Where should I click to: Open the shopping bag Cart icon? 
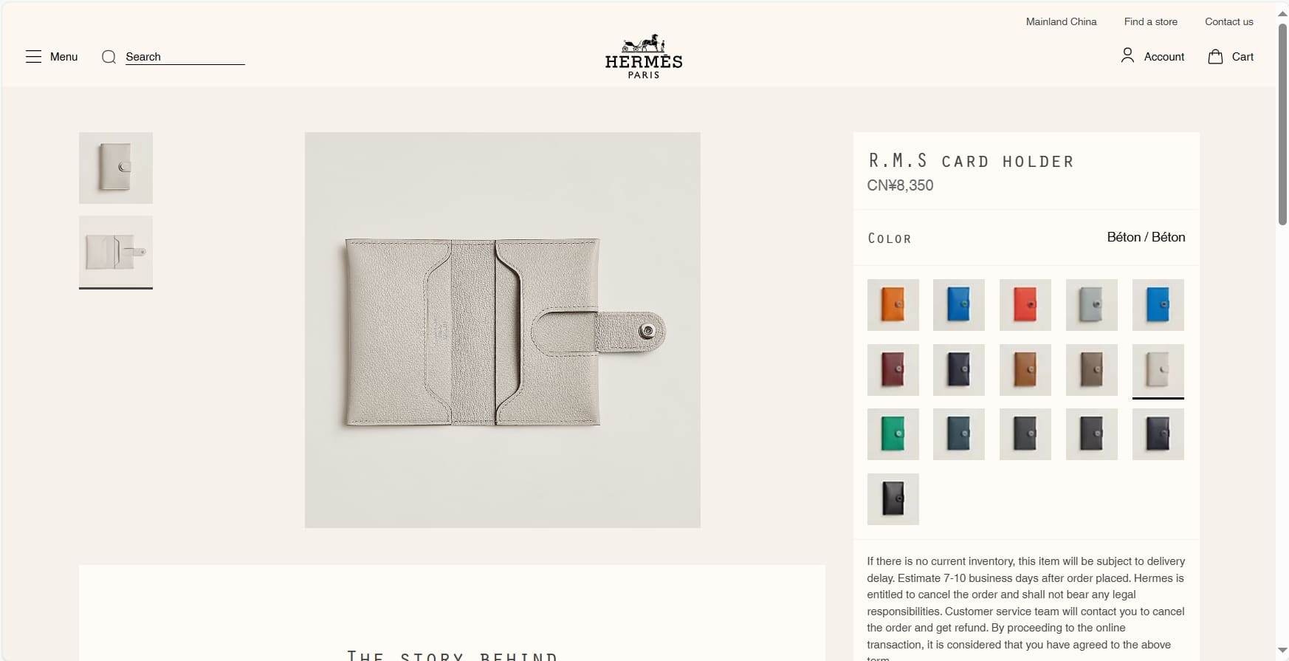(x=1215, y=56)
